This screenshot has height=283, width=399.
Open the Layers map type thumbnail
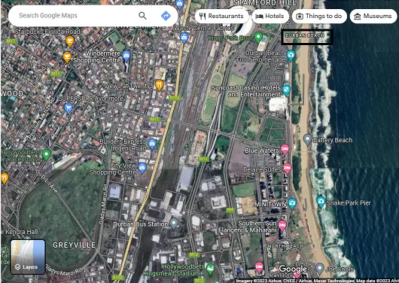[28, 257]
